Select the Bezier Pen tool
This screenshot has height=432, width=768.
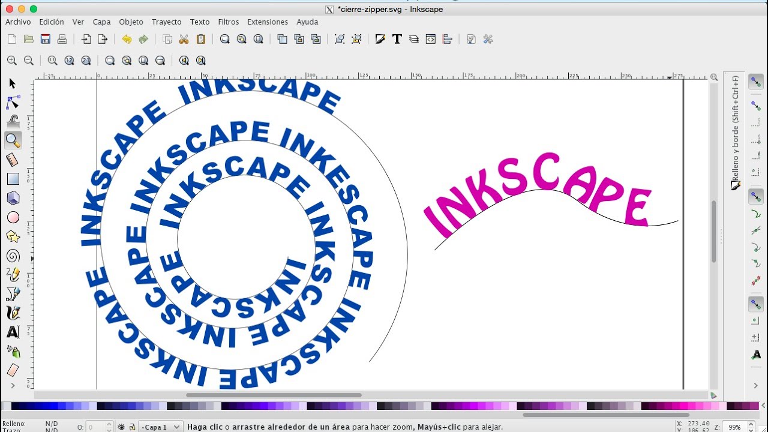coord(13,294)
